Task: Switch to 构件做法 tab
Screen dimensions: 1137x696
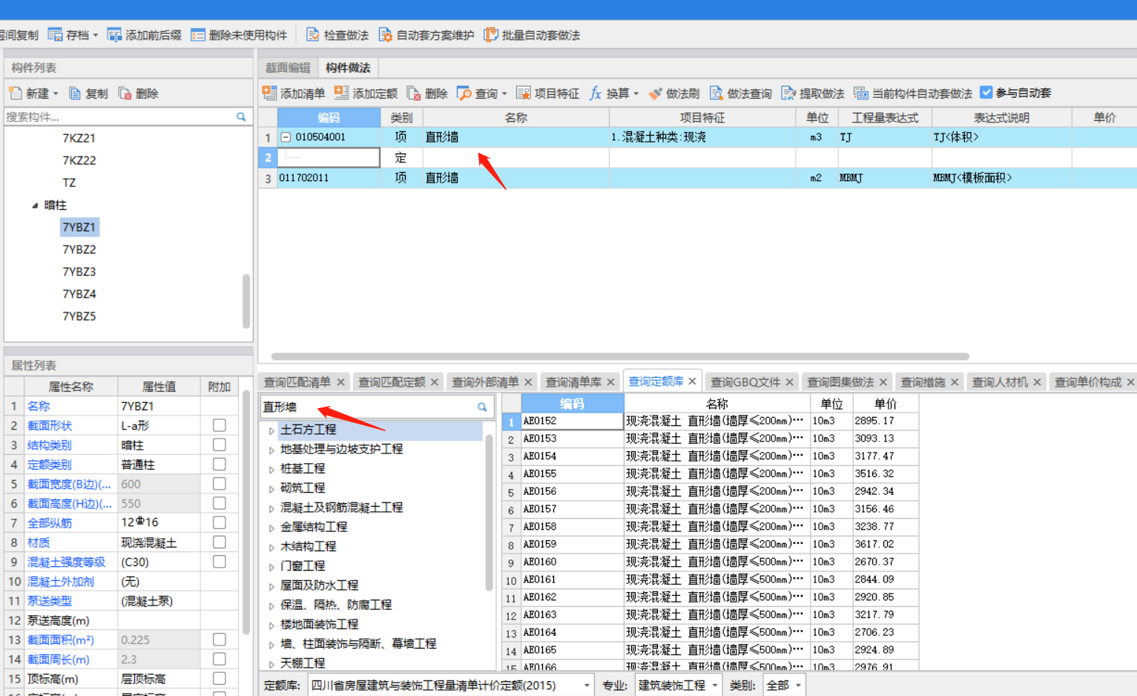Action: click(x=348, y=68)
